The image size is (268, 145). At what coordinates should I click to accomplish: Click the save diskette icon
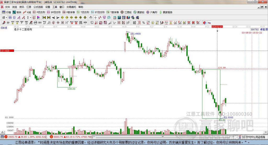(x=129, y=18)
